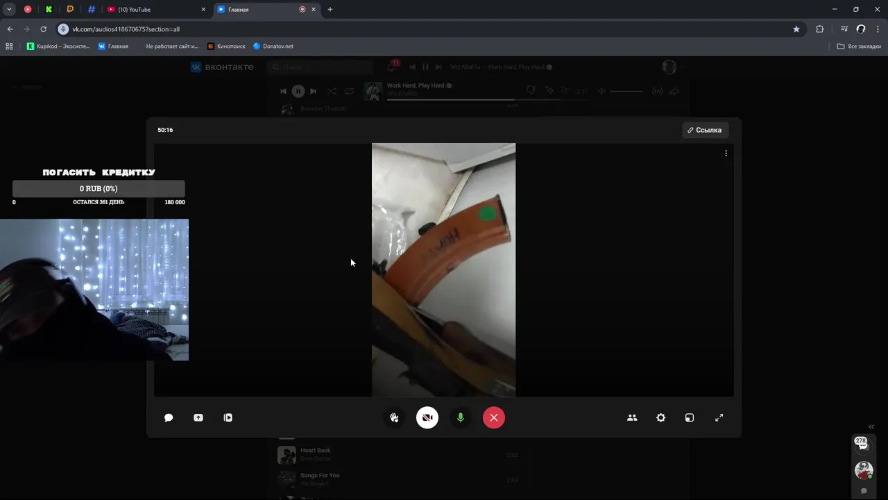
Task: End the call with the red X button
Action: coord(494,417)
